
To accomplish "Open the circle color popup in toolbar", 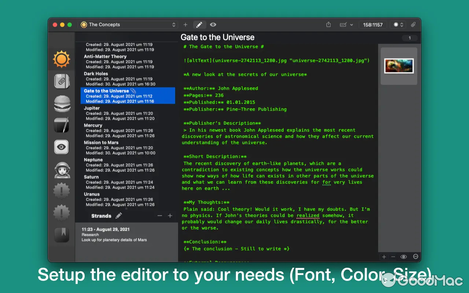I will point(398,25).
